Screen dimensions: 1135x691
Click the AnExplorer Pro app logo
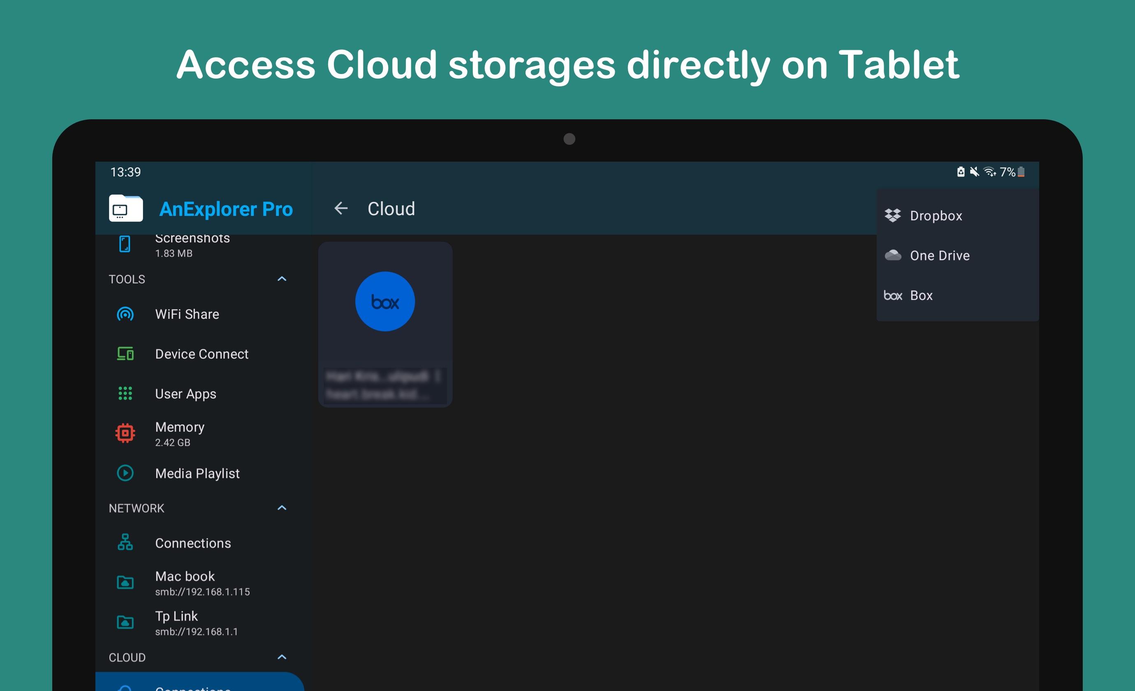[126, 209]
